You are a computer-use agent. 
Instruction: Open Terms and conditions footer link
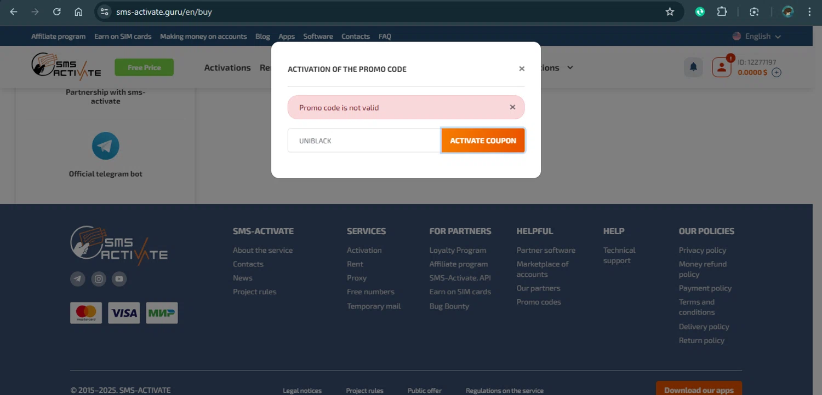697,307
